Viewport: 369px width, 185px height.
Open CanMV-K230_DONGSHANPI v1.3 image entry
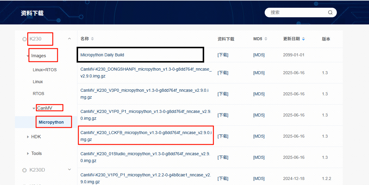pos(146,73)
